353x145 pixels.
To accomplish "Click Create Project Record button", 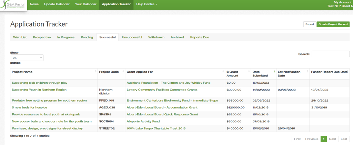I will click(x=333, y=24).
